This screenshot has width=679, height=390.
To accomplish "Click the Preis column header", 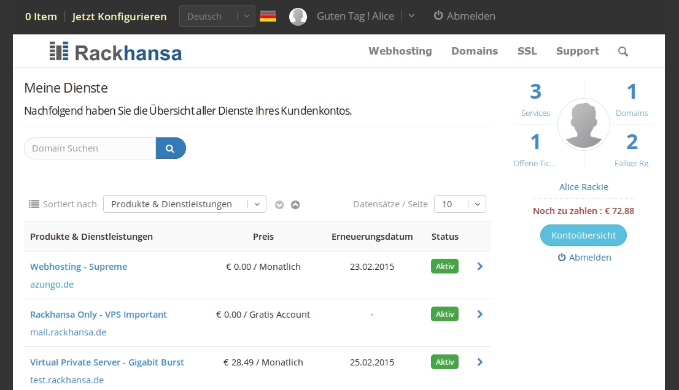I will tap(263, 237).
